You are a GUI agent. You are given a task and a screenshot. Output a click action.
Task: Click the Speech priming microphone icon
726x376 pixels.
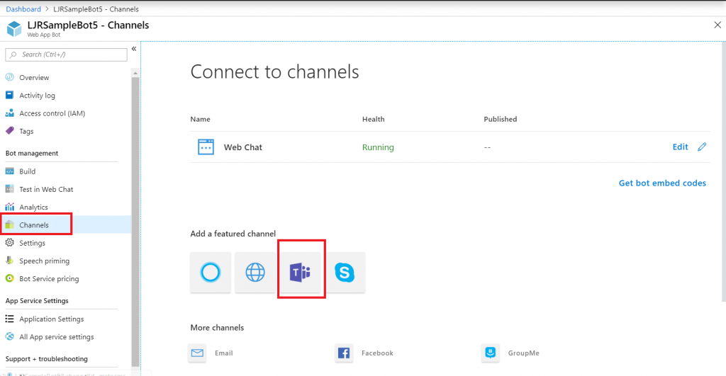coord(10,261)
